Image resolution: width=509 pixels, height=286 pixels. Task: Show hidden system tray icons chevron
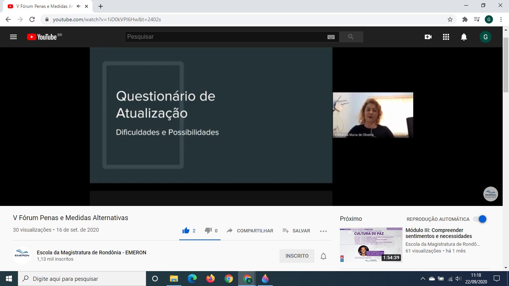[x=423, y=279]
